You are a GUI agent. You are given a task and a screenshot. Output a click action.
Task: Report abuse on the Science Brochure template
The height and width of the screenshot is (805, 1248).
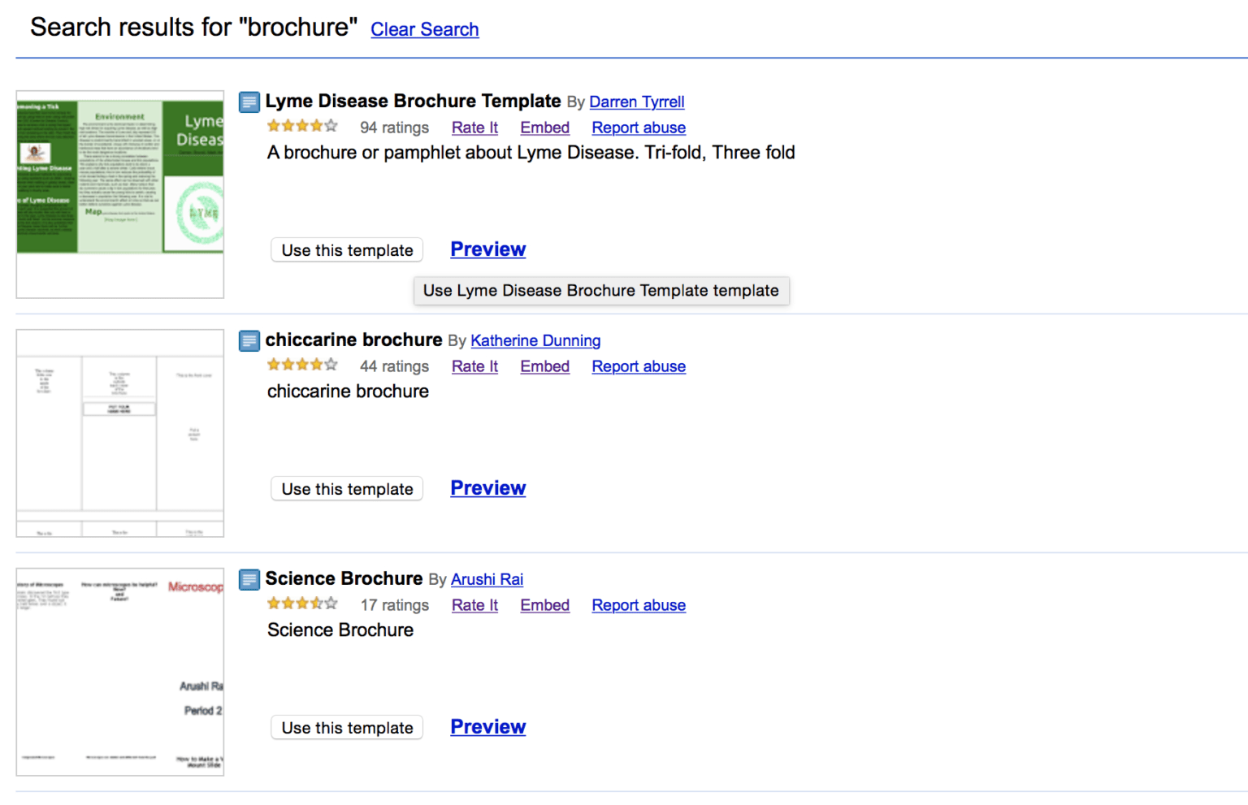click(x=639, y=605)
